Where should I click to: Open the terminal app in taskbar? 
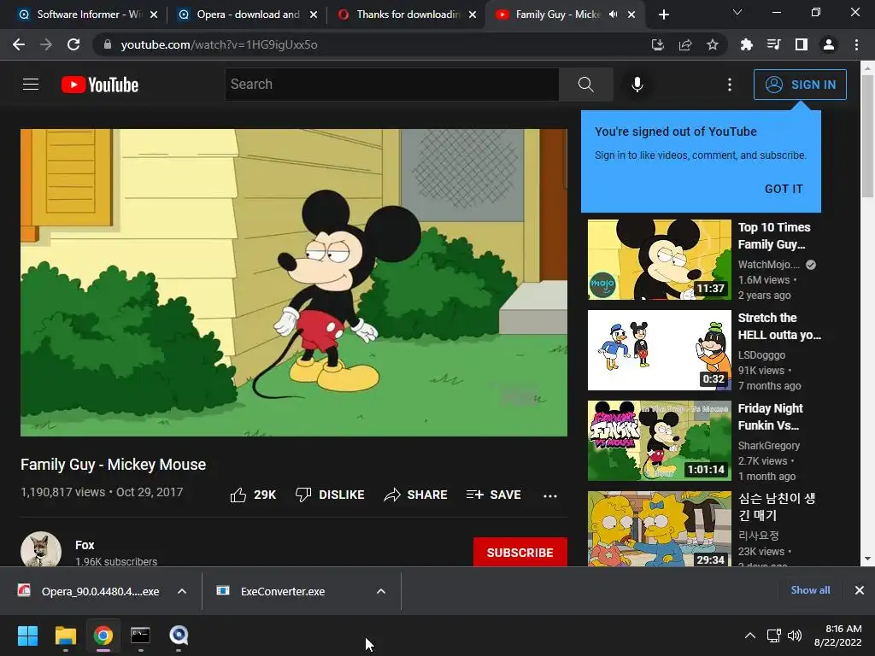coord(140,635)
